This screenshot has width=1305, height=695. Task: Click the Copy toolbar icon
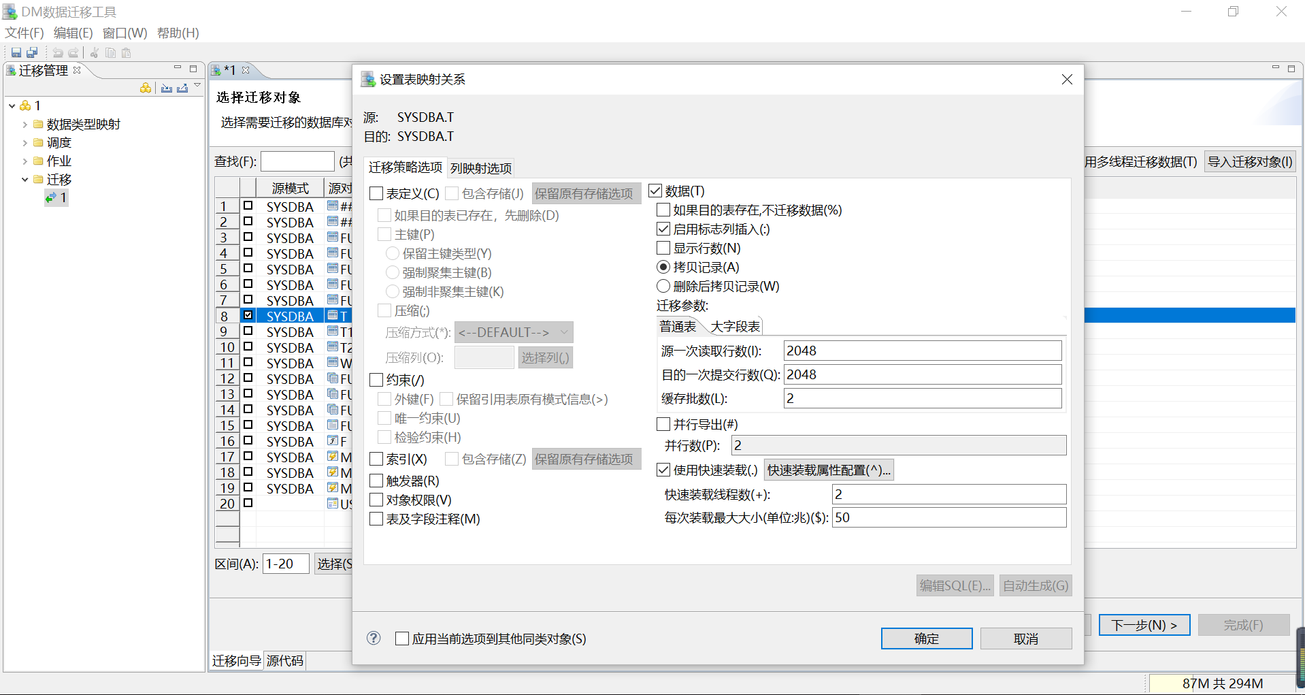(110, 52)
